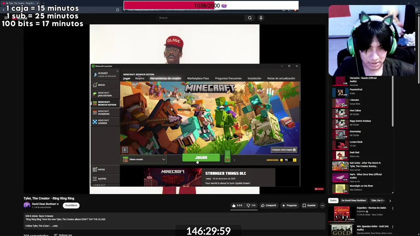Click the Compartir share button
Screen dimensions: 420x236
point(268,206)
